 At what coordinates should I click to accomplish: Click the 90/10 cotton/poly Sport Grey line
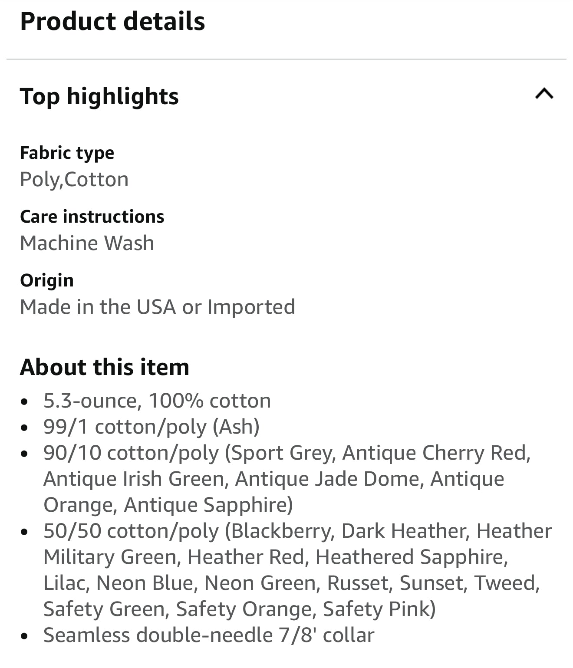[287, 453]
